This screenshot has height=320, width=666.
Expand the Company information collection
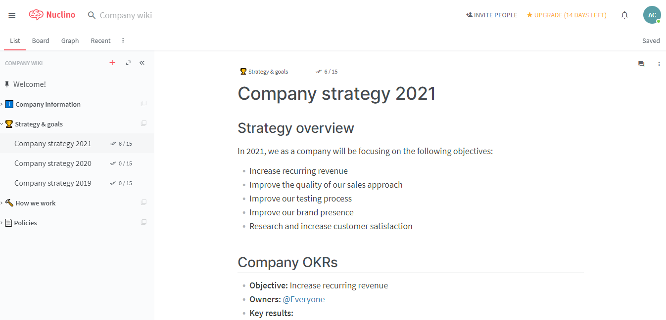click(1, 104)
